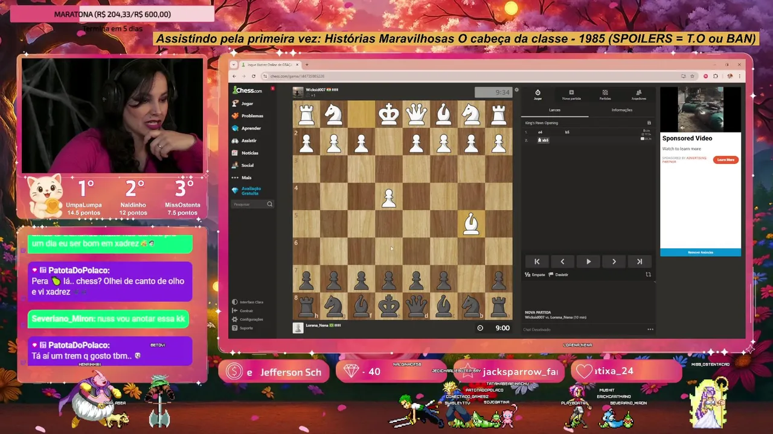Jump to the last move
This screenshot has height=434, width=773.
[640, 262]
